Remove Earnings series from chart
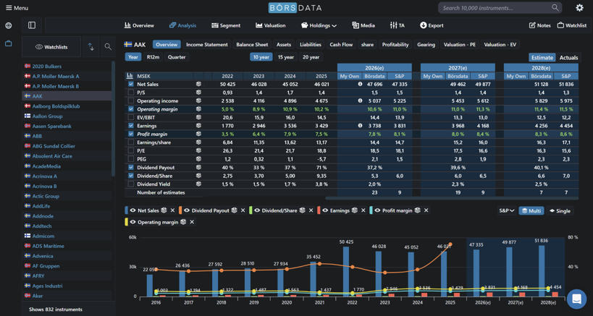This screenshot has height=316, width=593. pyautogui.click(x=363, y=210)
